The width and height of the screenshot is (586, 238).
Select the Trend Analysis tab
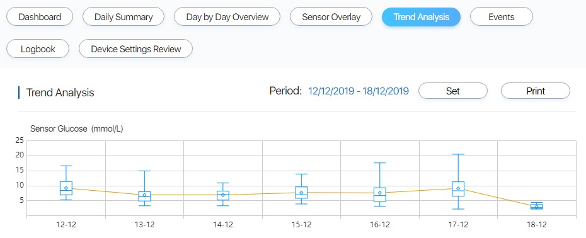click(421, 17)
